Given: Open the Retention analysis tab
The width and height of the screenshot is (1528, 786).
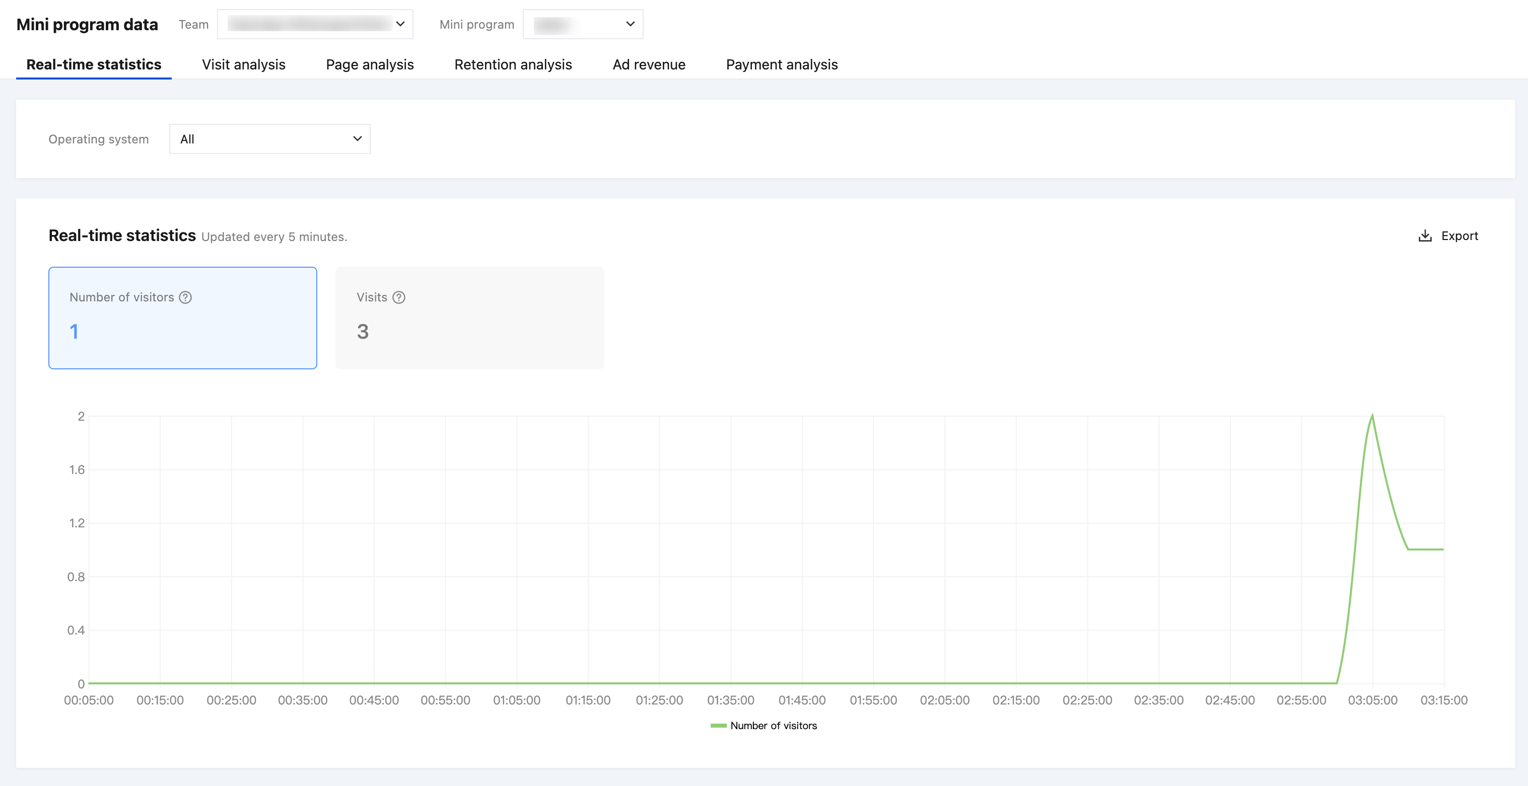Looking at the screenshot, I should [x=513, y=64].
